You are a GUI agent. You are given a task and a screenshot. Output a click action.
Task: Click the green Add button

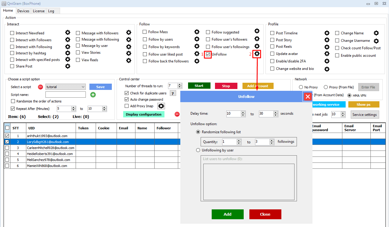click(x=228, y=214)
